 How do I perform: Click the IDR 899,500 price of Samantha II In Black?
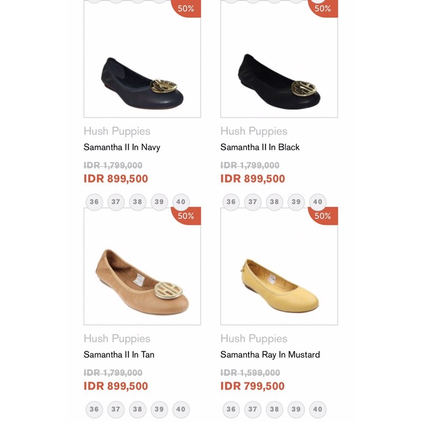(x=253, y=179)
